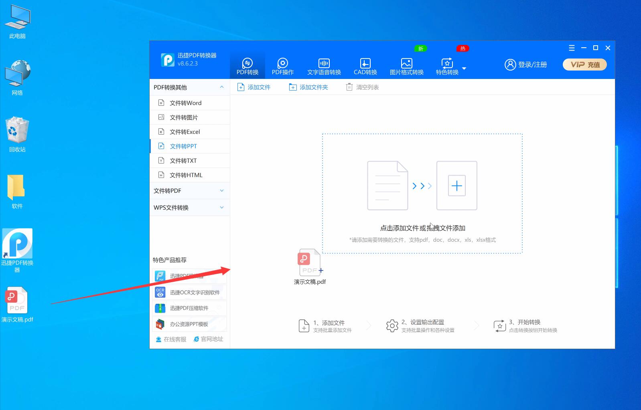Click the document page icon in drop zone
This screenshot has width=641, height=410.
(x=387, y=186)
